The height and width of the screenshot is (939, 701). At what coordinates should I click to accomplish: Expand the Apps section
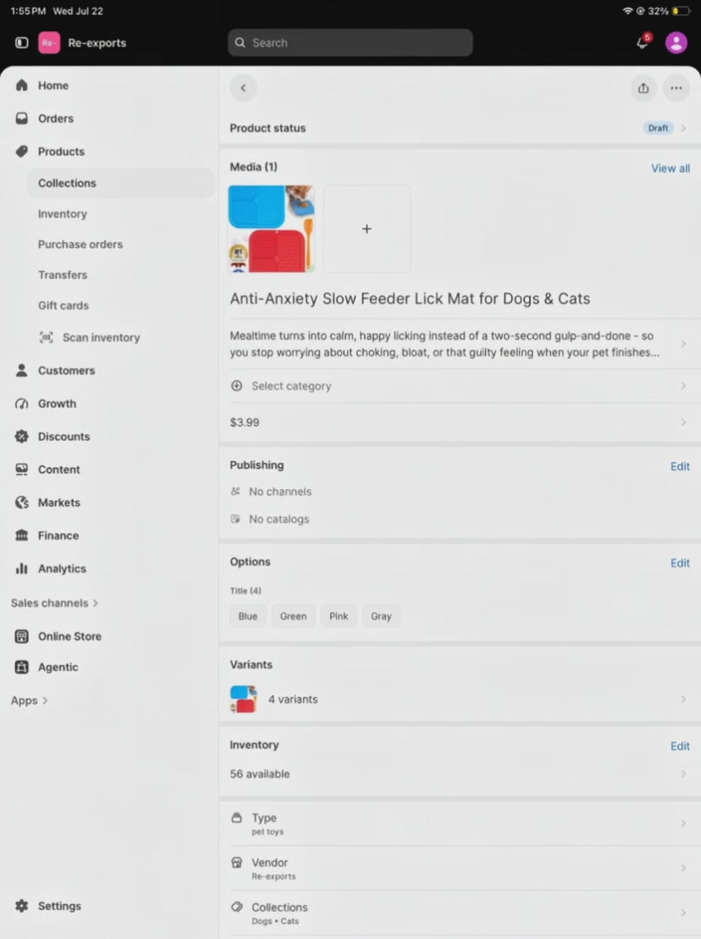(x=30, y=700)
